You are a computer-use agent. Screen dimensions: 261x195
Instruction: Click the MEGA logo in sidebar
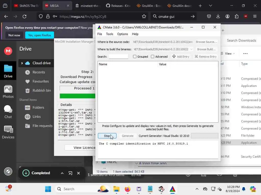tap(8, 51)
